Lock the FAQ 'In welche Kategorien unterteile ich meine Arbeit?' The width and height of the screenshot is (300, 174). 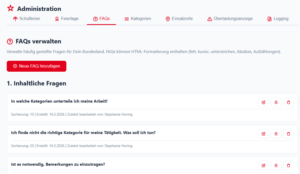[x=276, y=102]
